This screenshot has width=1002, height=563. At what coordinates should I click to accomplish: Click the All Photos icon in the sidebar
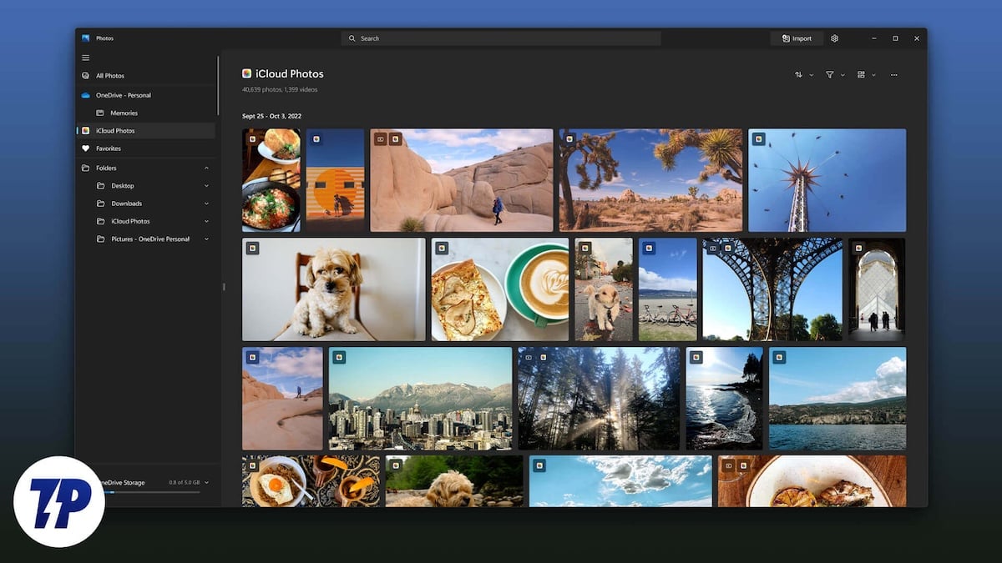[x=85, y=75]
